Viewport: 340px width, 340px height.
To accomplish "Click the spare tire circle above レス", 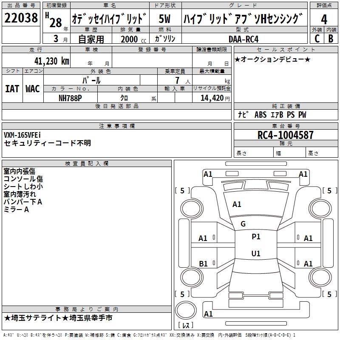I will click(186, 311).
